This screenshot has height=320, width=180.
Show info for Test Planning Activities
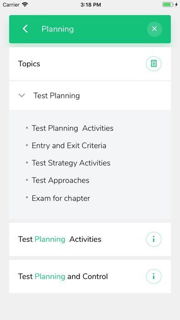(x=154, y=239)
